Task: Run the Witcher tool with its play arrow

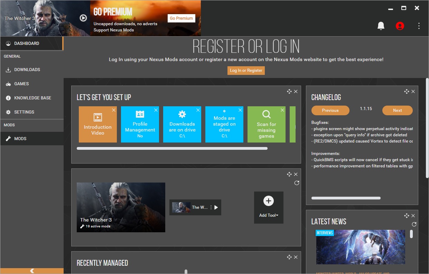Action: tap(216, 207)
